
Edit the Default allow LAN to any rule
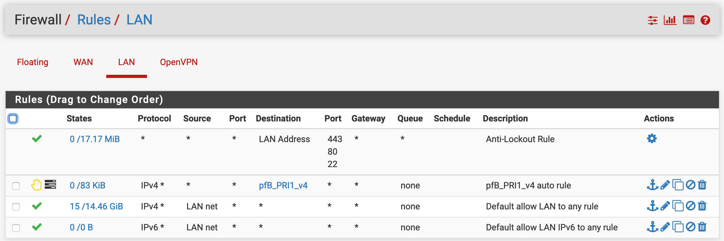click(665, 206)
